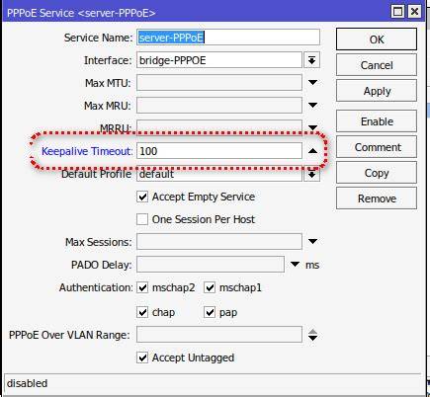Click the Remove button
Viewport: 430px width, 397px height.
click(x=377, y=198)
